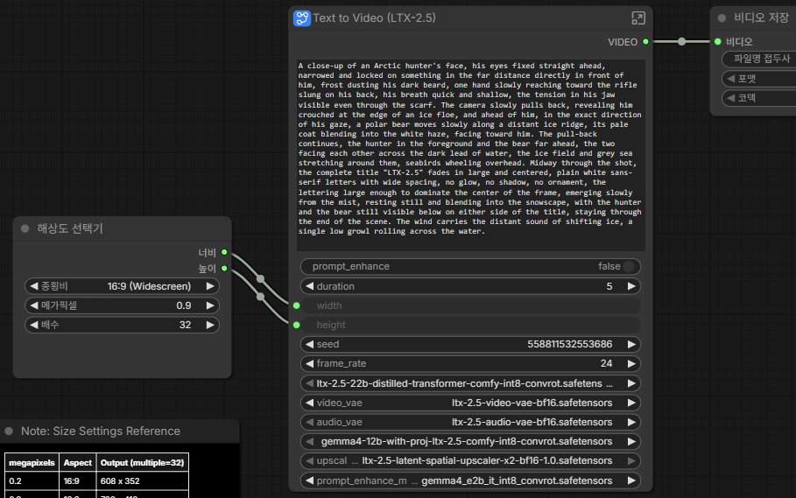Select next transformer model ltx-2.5-22b-distilled
The height and width of the screenshot is (498, 796).
[631, 383]
